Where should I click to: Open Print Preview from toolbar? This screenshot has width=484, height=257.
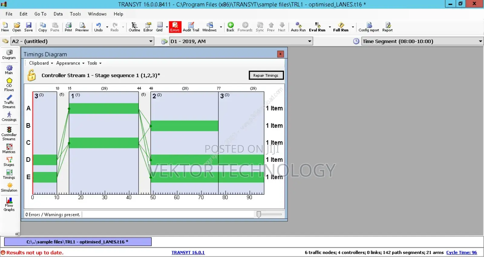click(x=82, y=27)
